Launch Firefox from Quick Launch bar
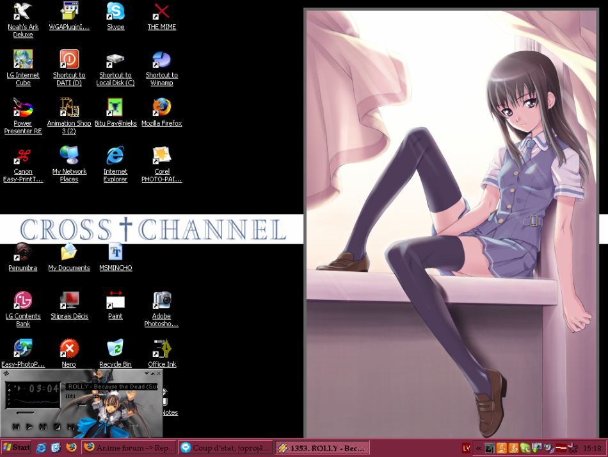 71,448
